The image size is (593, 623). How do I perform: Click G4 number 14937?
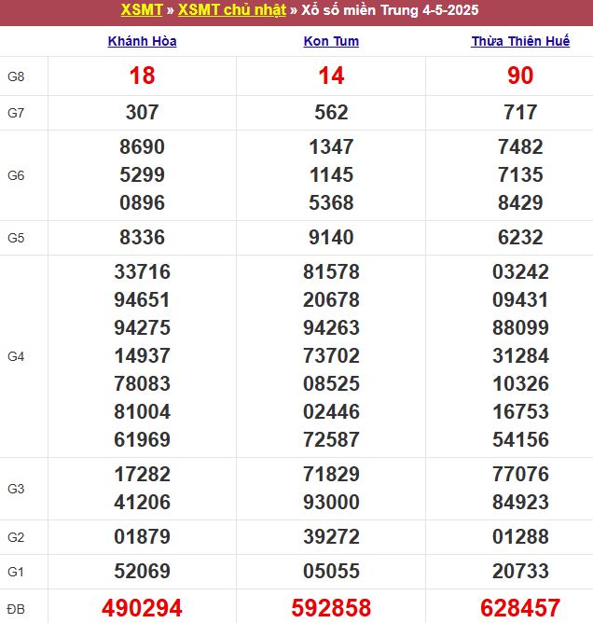click(x=143, y=355)
